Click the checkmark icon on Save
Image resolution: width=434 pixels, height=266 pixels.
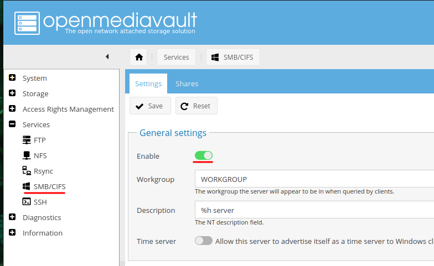coord(139,106)
